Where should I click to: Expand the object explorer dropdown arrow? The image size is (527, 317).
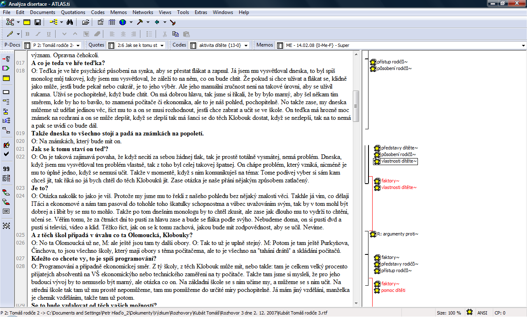(61, 22)
